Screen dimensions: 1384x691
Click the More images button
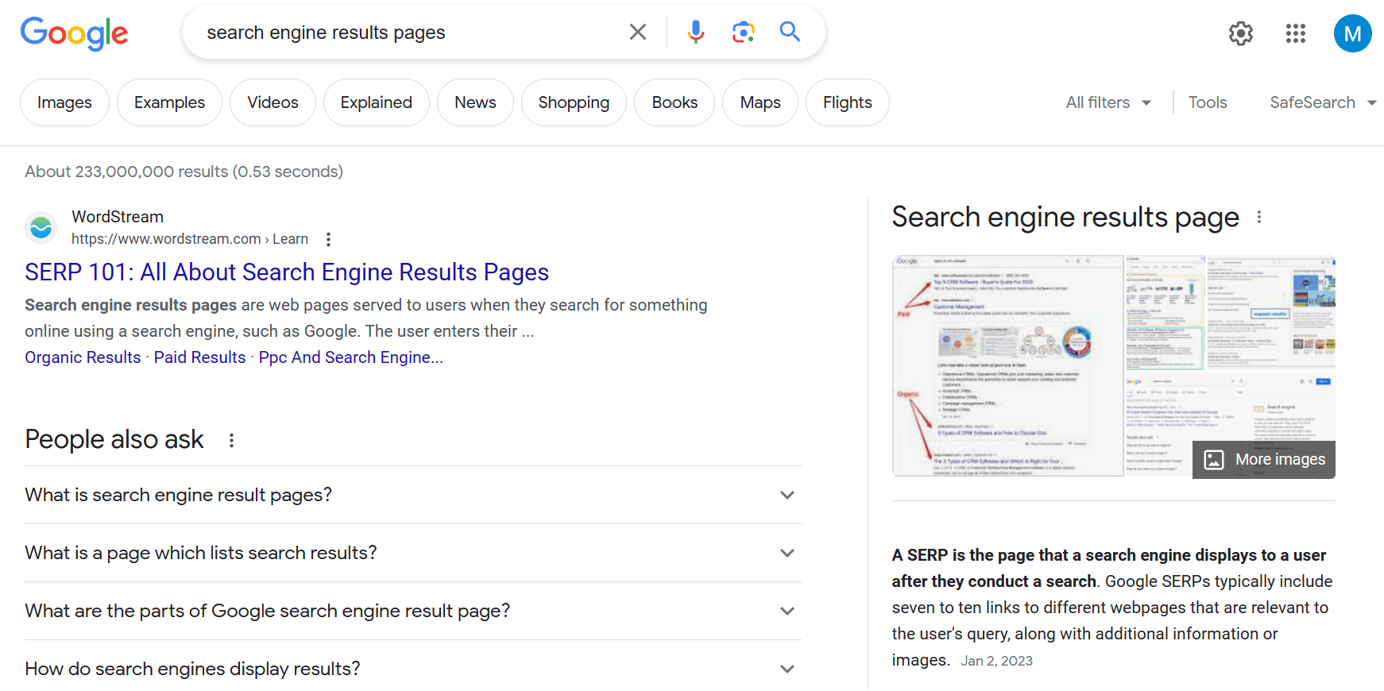point(1264,460)
